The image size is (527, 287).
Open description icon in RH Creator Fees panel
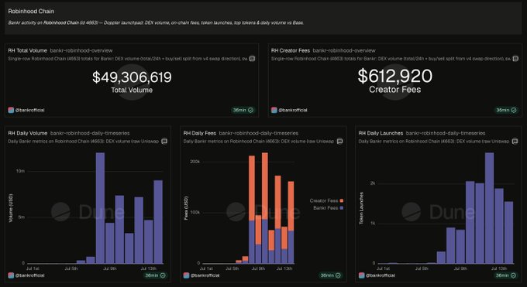coord(515,59)
